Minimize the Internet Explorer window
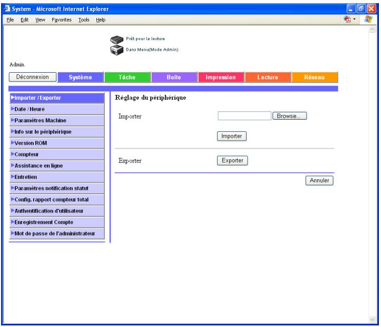This screenshot has height=327, width=381. [x=350, y=9]
